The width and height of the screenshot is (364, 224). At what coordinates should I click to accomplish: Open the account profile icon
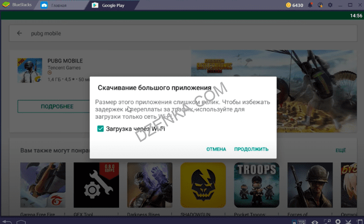pos(320,5)
